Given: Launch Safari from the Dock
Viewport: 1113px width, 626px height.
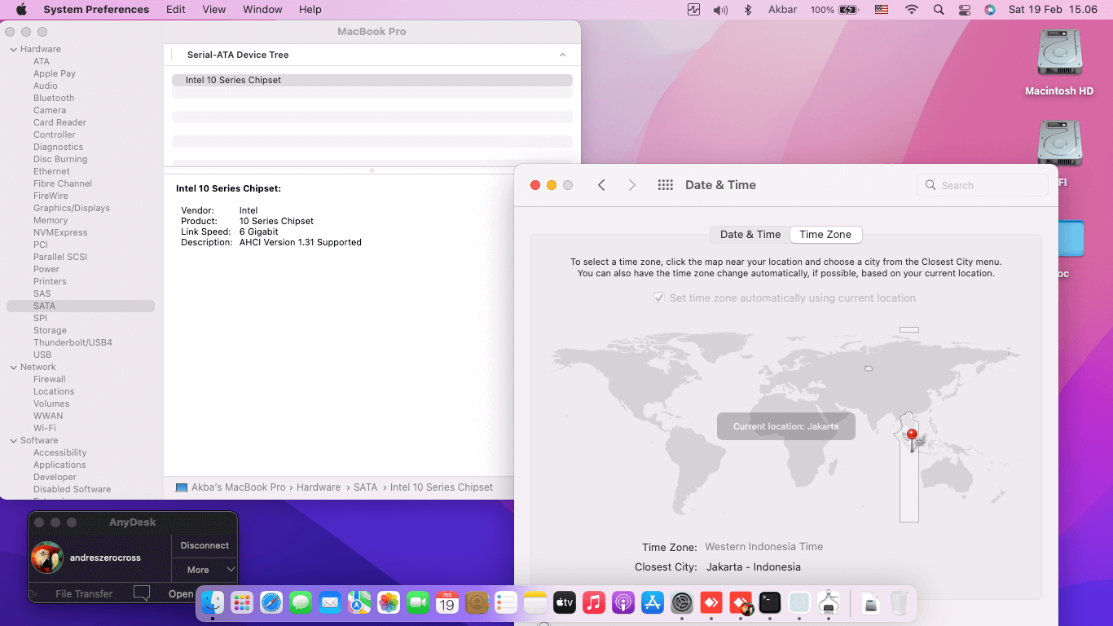Looking at the screenshot, I should point(271,602).
